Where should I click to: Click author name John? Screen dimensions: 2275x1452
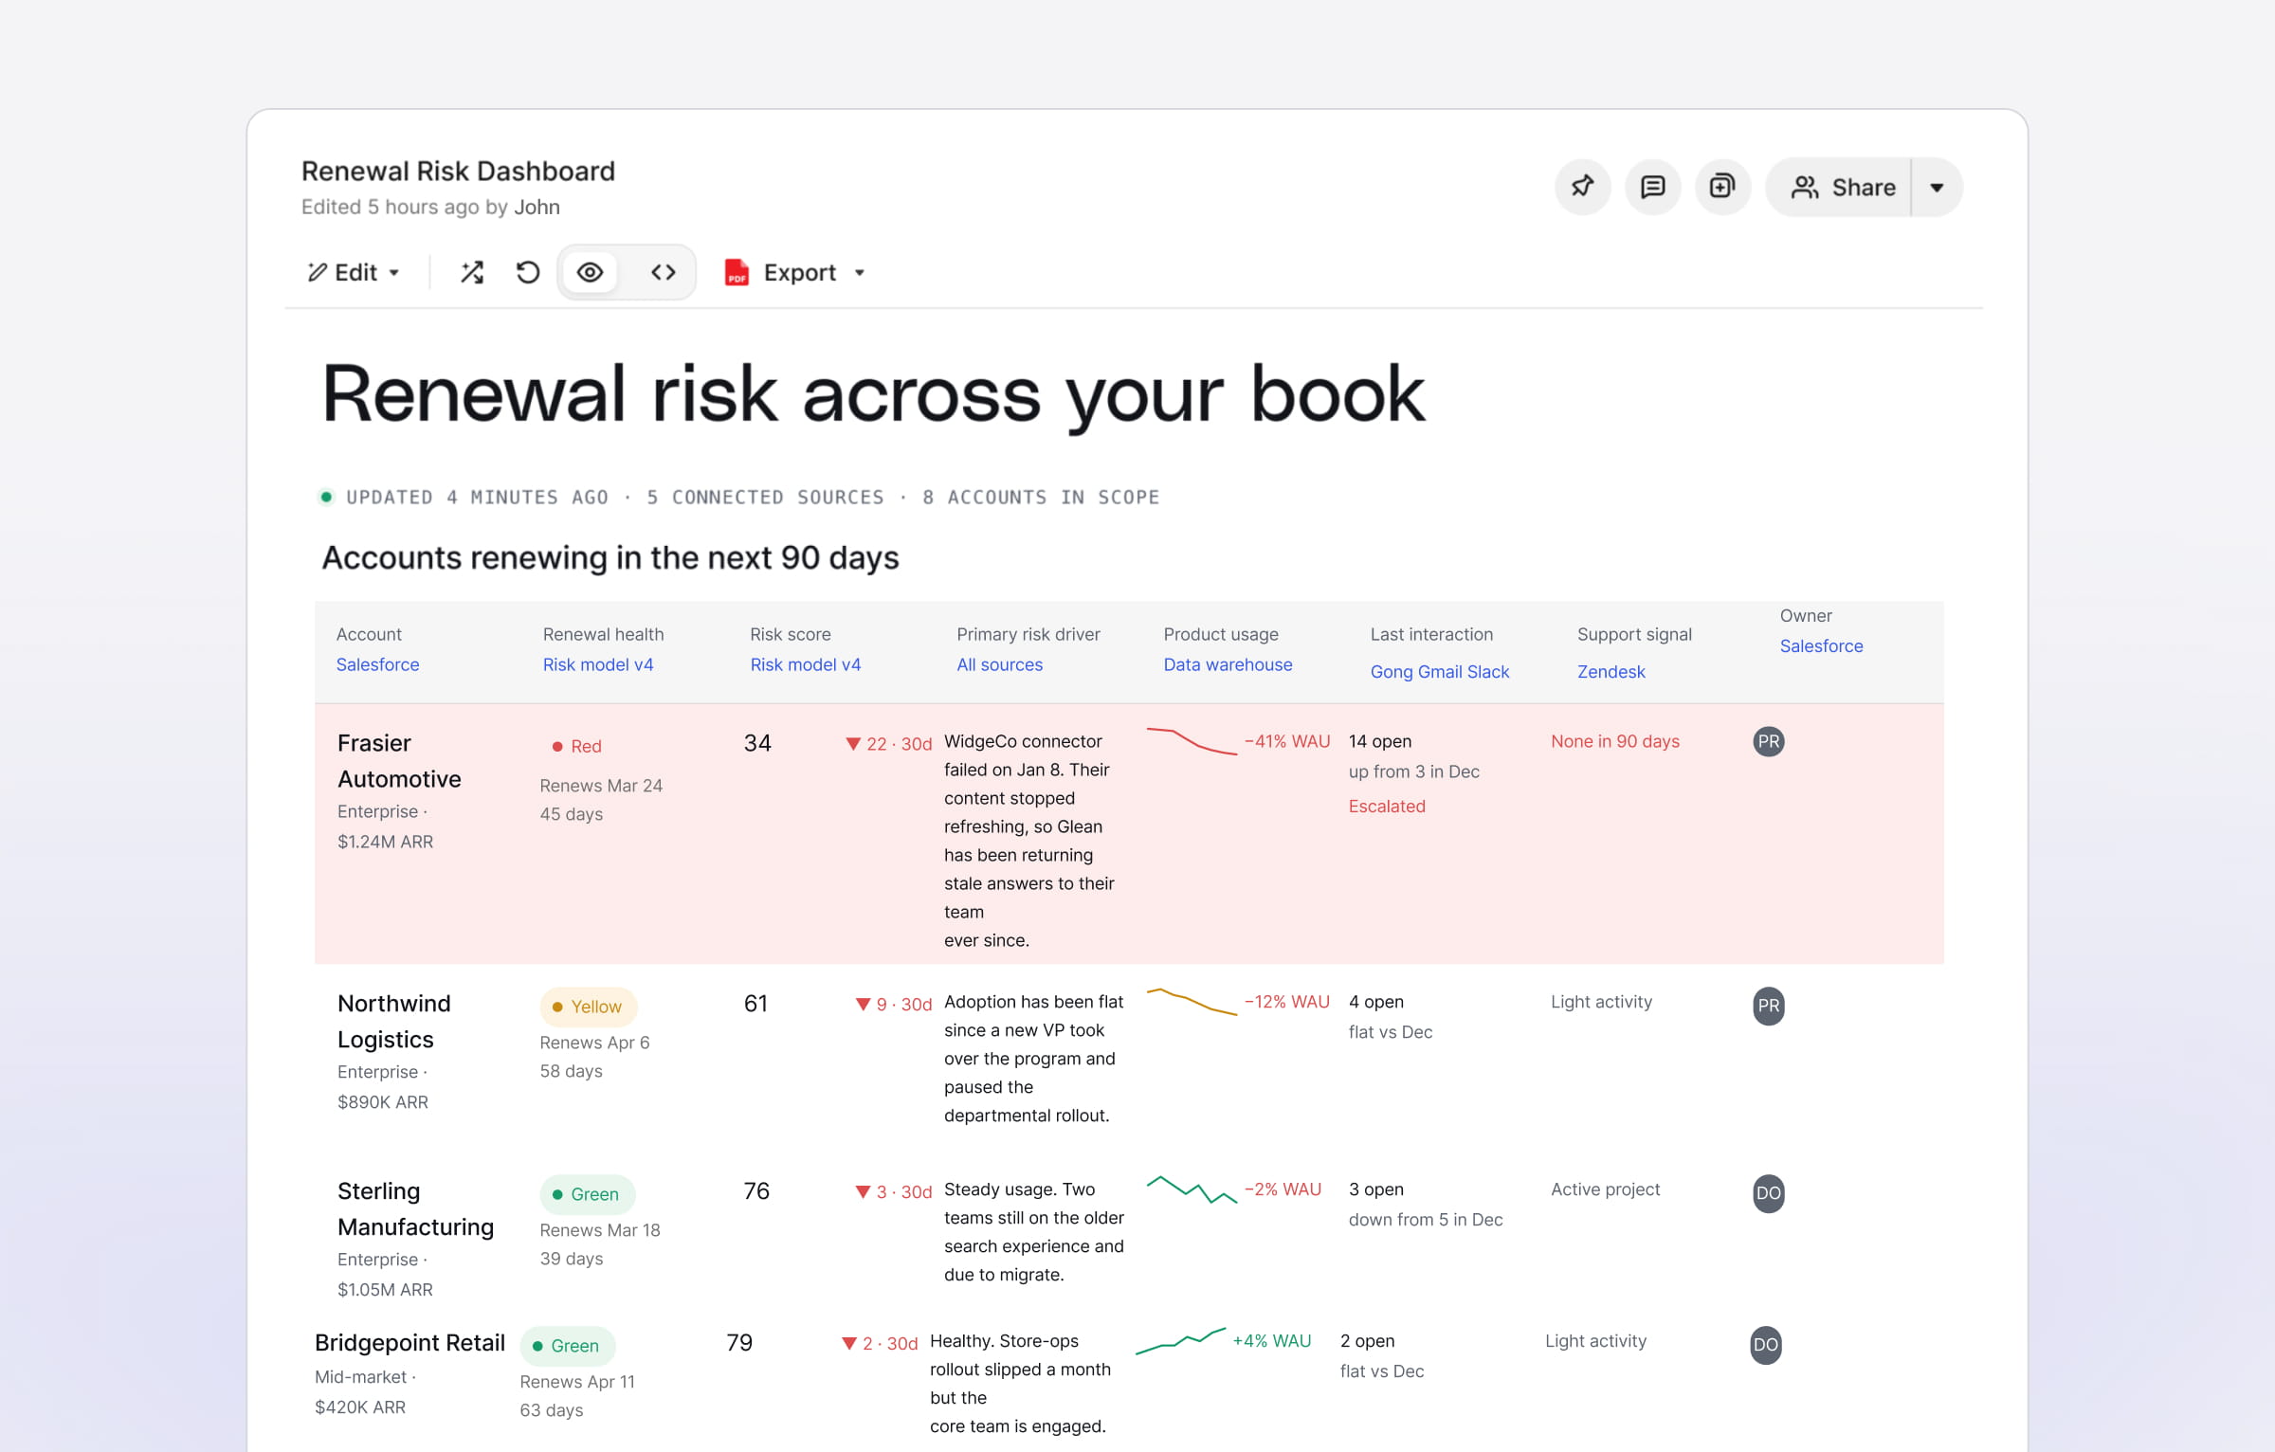point(537,207)
